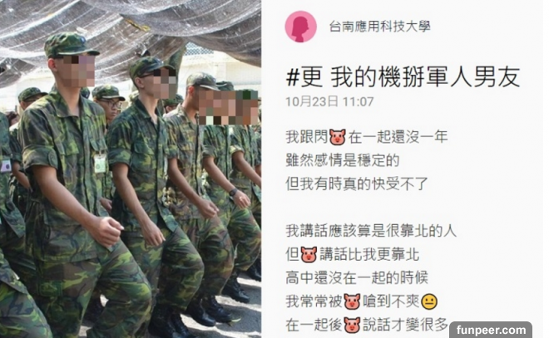Click the pig emoji after 在一起後
Screen dimensions: 549x338
352,325
